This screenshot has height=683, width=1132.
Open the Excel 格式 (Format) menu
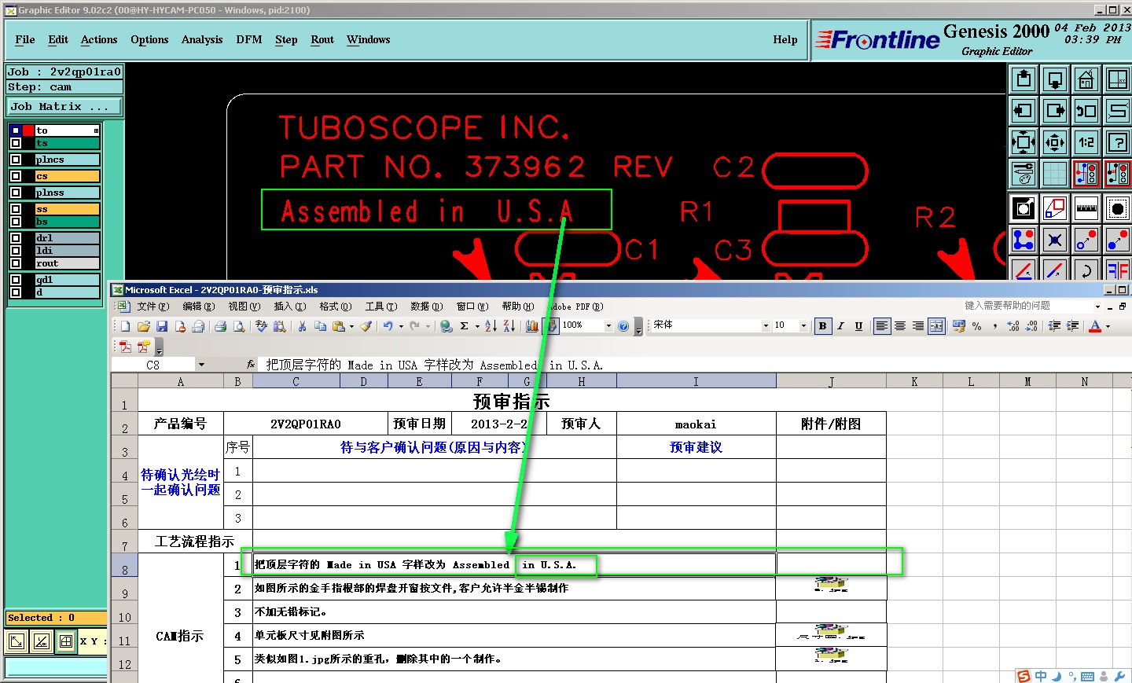click(x=335, y=307)
